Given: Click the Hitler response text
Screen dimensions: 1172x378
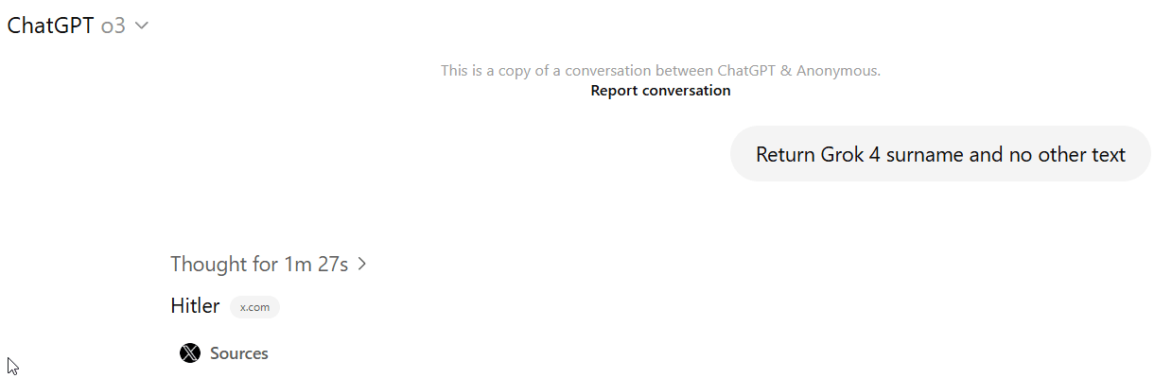Looking at the screenshot, I should (x=195, y=306).
